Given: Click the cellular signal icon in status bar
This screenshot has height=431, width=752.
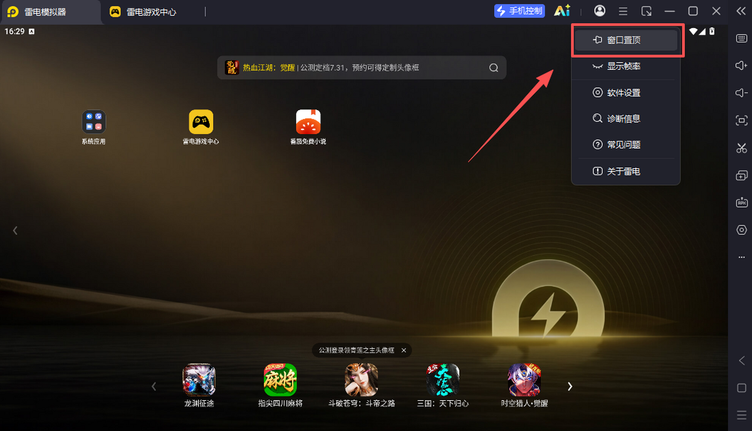Looking at the screenshot, I should pyautogui.click(x=703, y=31).
